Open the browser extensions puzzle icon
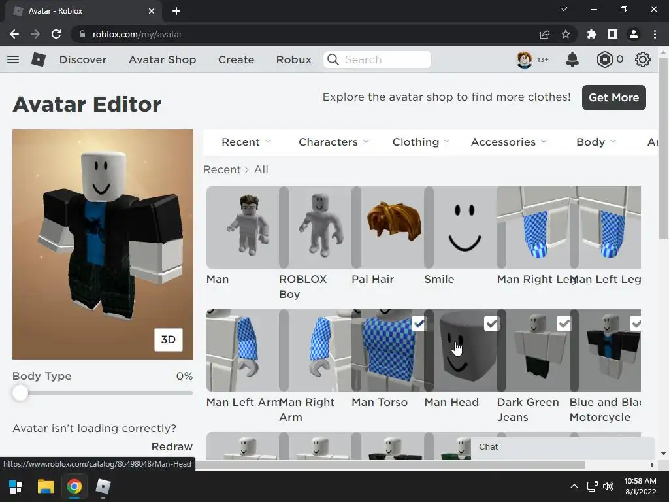The width and height of the screenshot is (669, 502). (x=592, y=34)
